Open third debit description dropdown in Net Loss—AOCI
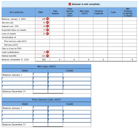 [x=17, y=87]
